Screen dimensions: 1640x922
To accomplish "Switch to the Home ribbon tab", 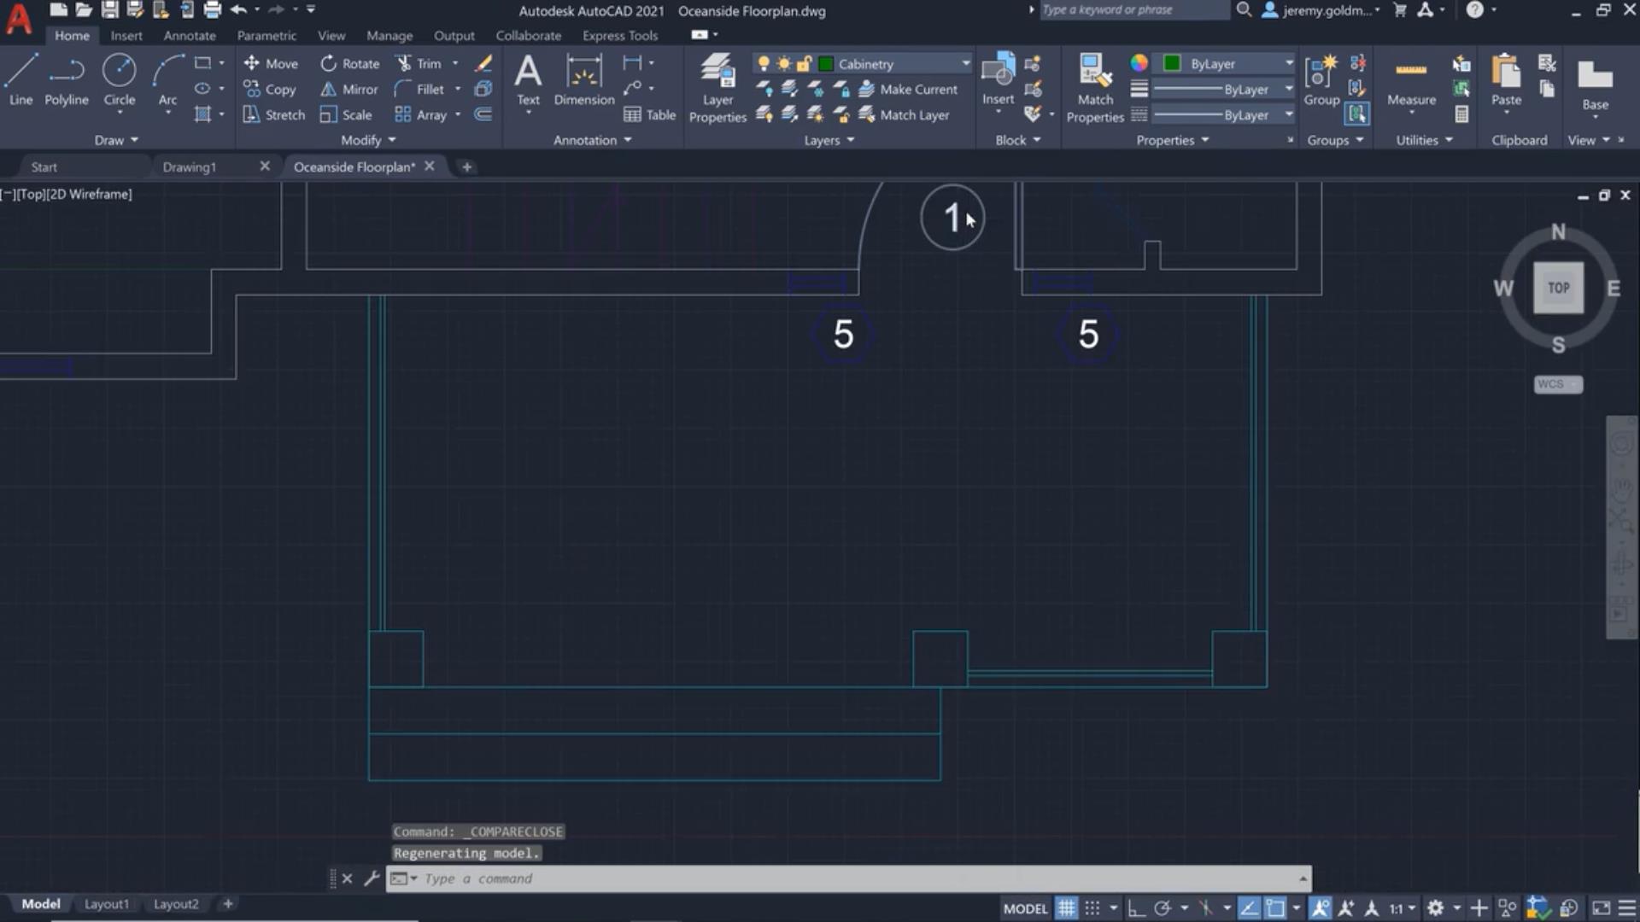I will tap(71, 35).
